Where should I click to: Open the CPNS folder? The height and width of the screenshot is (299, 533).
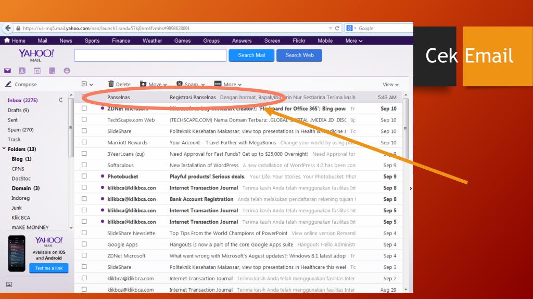pos(18,169)
